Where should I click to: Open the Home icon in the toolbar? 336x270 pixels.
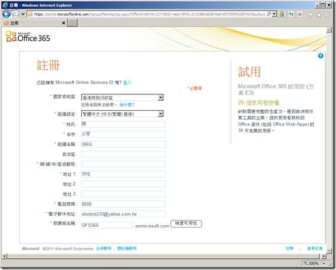point(311,15)
